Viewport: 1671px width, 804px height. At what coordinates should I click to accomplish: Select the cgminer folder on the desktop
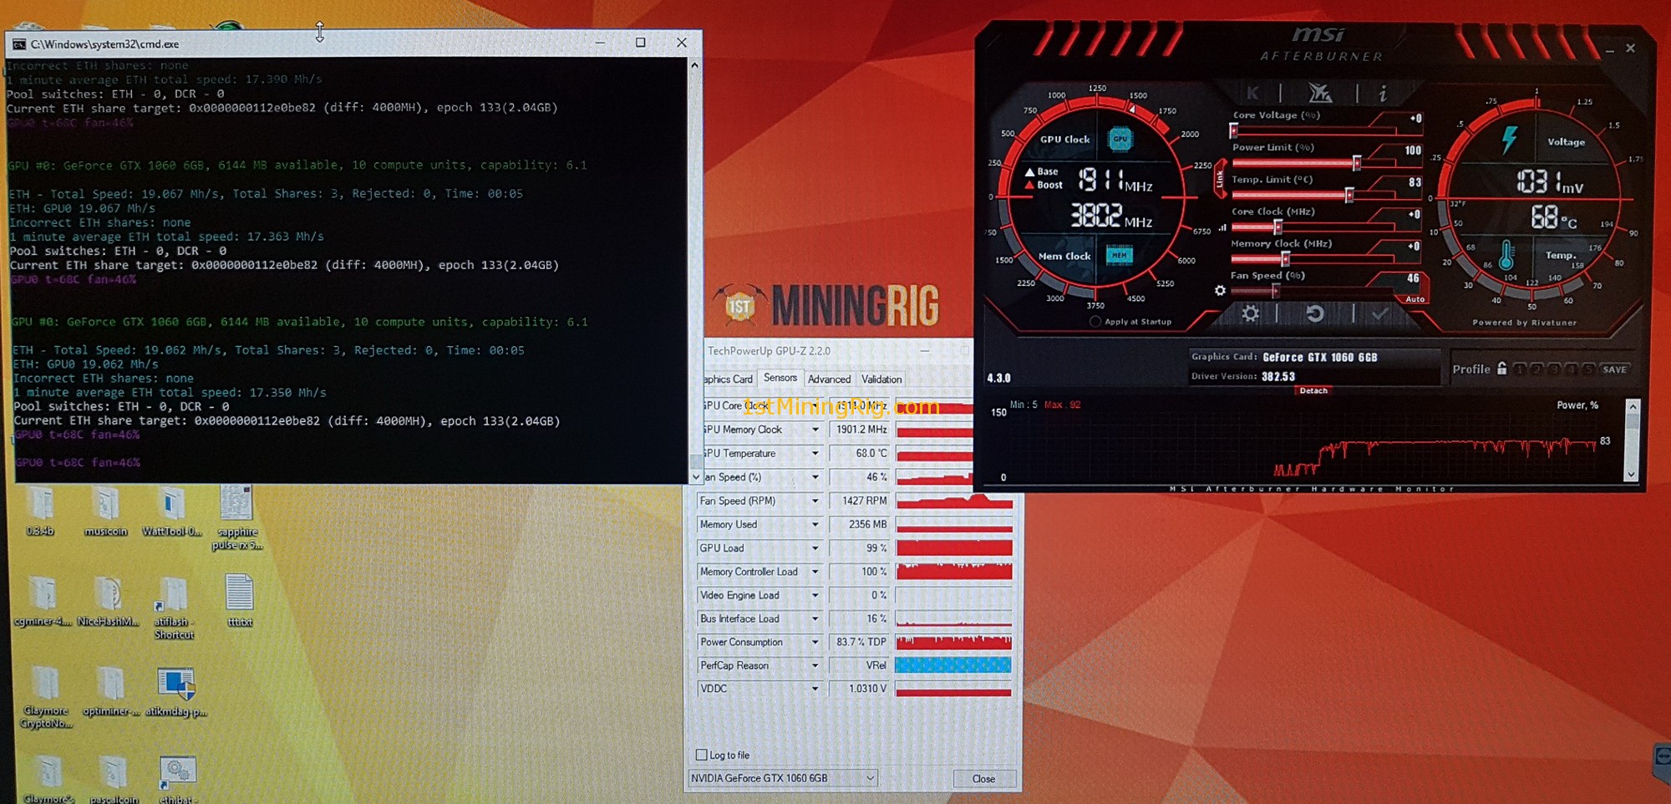click(42, 602)
